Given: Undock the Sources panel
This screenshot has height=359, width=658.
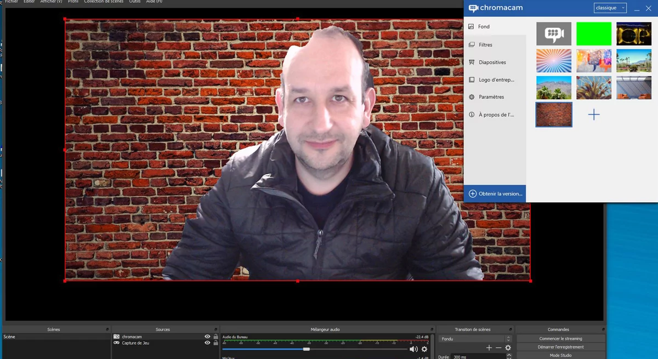Looking at the screenshot, I should point(215,329).
